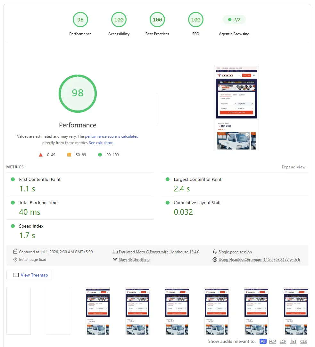Click the Largest Contentful Paint 2.4 s value
Image resolution: width=315 pixels, height=347 pixels.
[182, 189]
